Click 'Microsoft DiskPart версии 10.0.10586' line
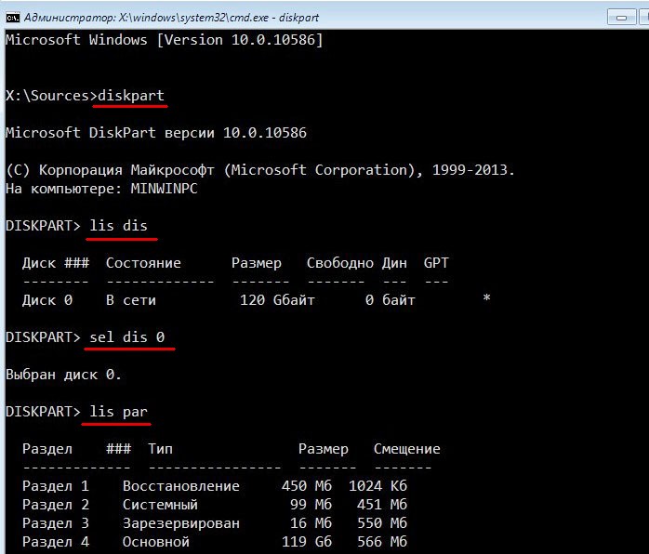This screenshot has height=554, width=649. tap(156, 133)
